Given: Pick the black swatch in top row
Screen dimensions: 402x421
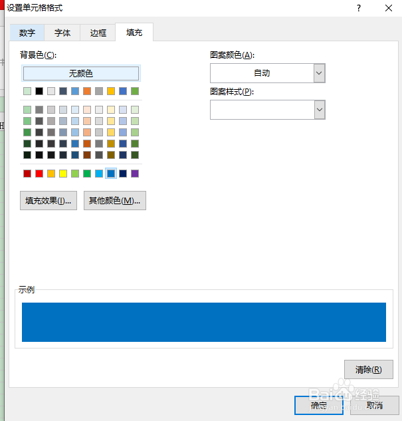Looking at the screenshot, I should [x=39, y=91].
